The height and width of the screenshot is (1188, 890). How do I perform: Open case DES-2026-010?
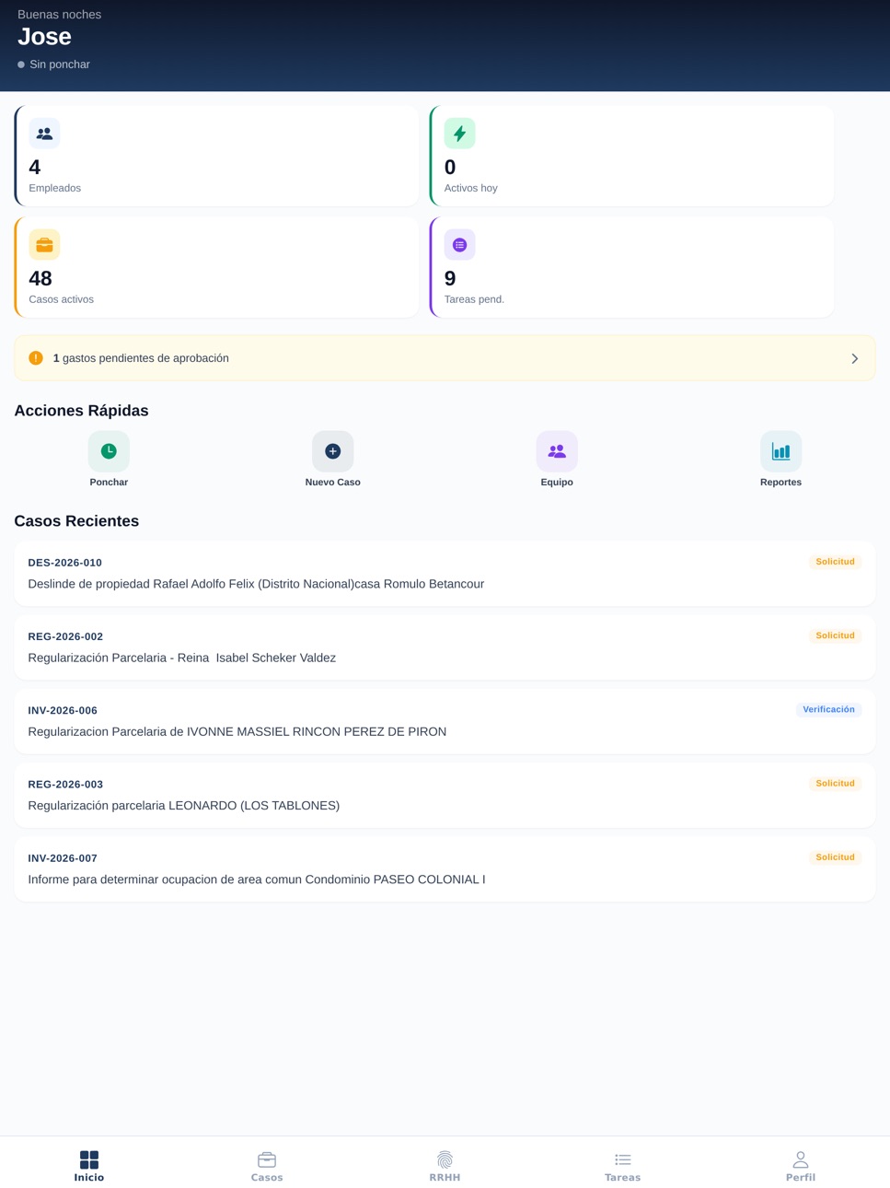[445, 574]
